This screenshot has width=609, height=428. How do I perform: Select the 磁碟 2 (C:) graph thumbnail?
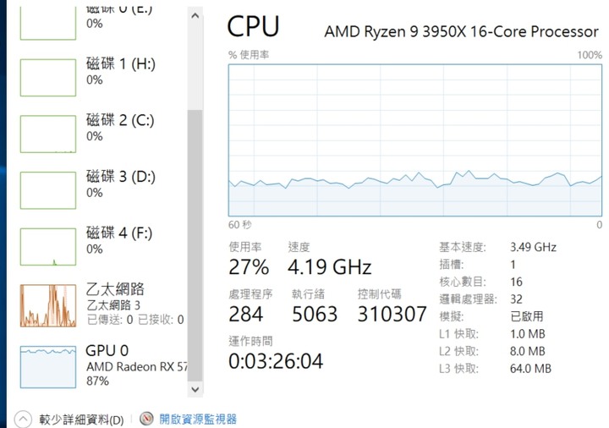click(48, 134)
